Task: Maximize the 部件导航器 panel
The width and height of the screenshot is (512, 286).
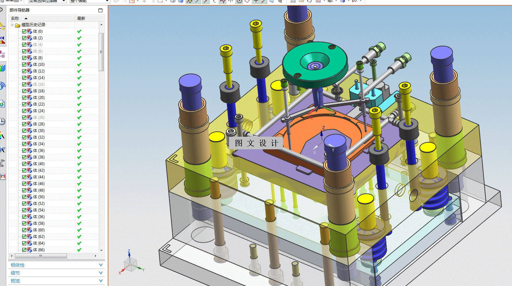Action: pyautogui.click(x=100, y=10)
